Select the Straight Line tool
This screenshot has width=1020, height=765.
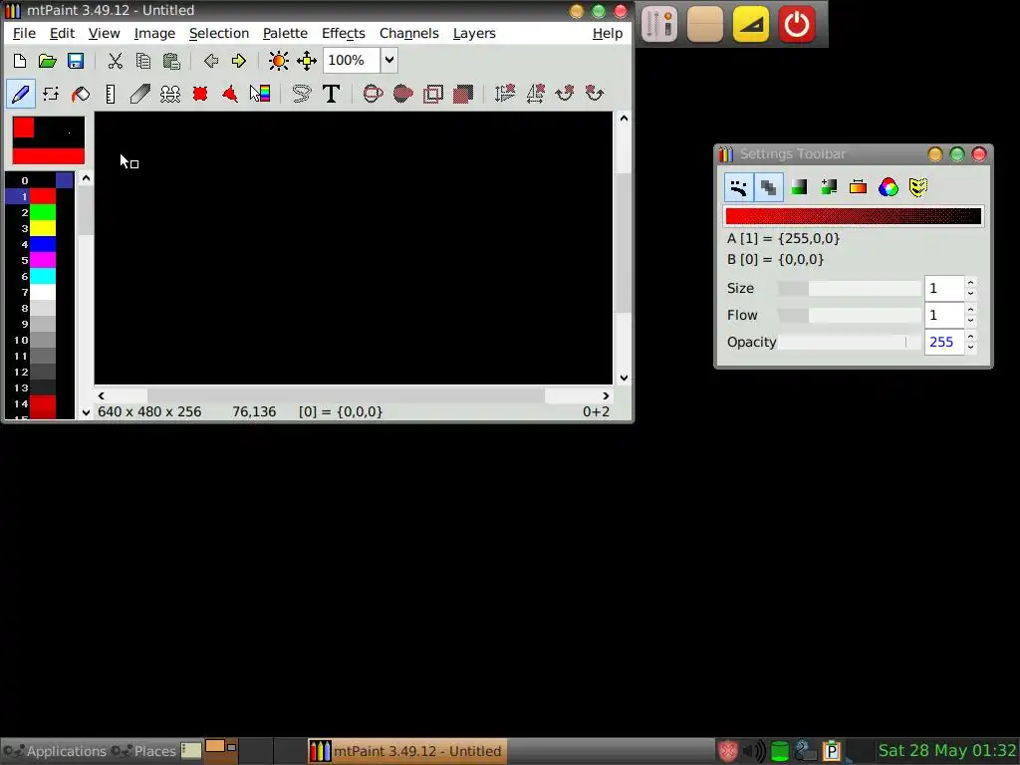coord(110,94)
